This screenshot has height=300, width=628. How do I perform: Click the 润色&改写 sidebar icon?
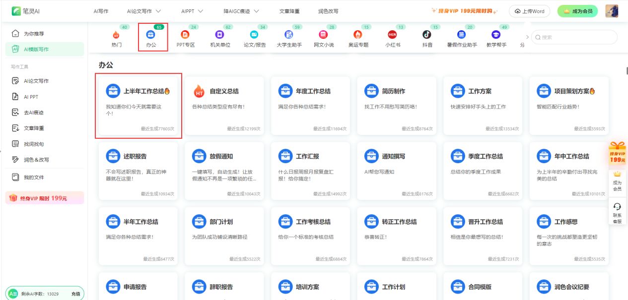coord(15,160)
